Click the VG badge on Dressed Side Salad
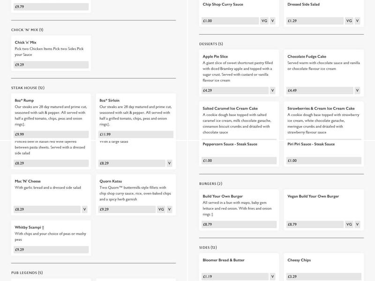The image size is (375, 281). coord(349,21)
